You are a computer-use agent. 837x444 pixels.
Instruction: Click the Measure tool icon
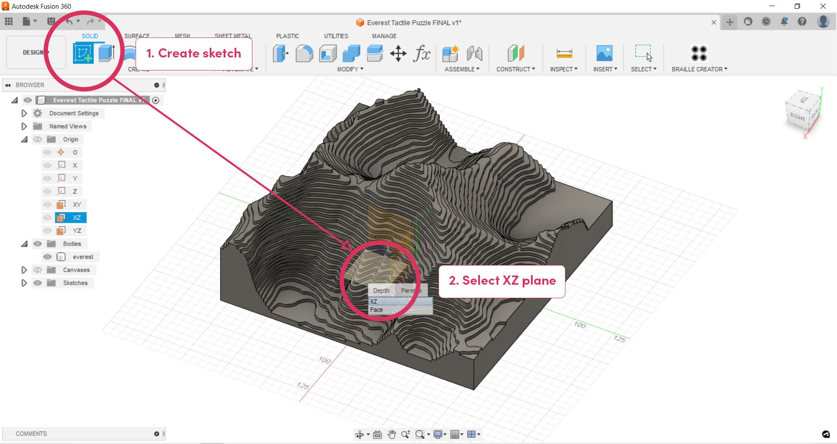(x=564, y=54)
